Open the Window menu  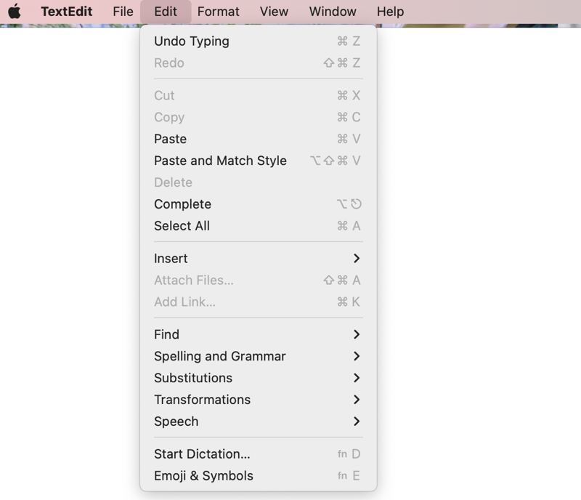click(333, 12)
